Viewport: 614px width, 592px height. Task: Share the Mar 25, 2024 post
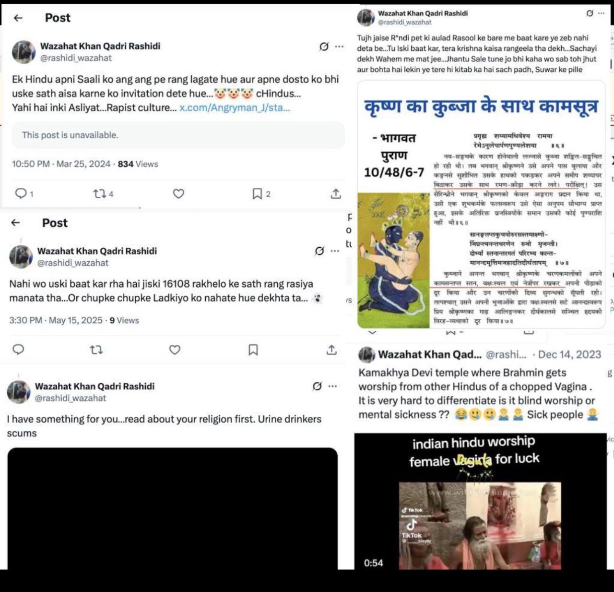pyautogui.click(x=336, y=193)
